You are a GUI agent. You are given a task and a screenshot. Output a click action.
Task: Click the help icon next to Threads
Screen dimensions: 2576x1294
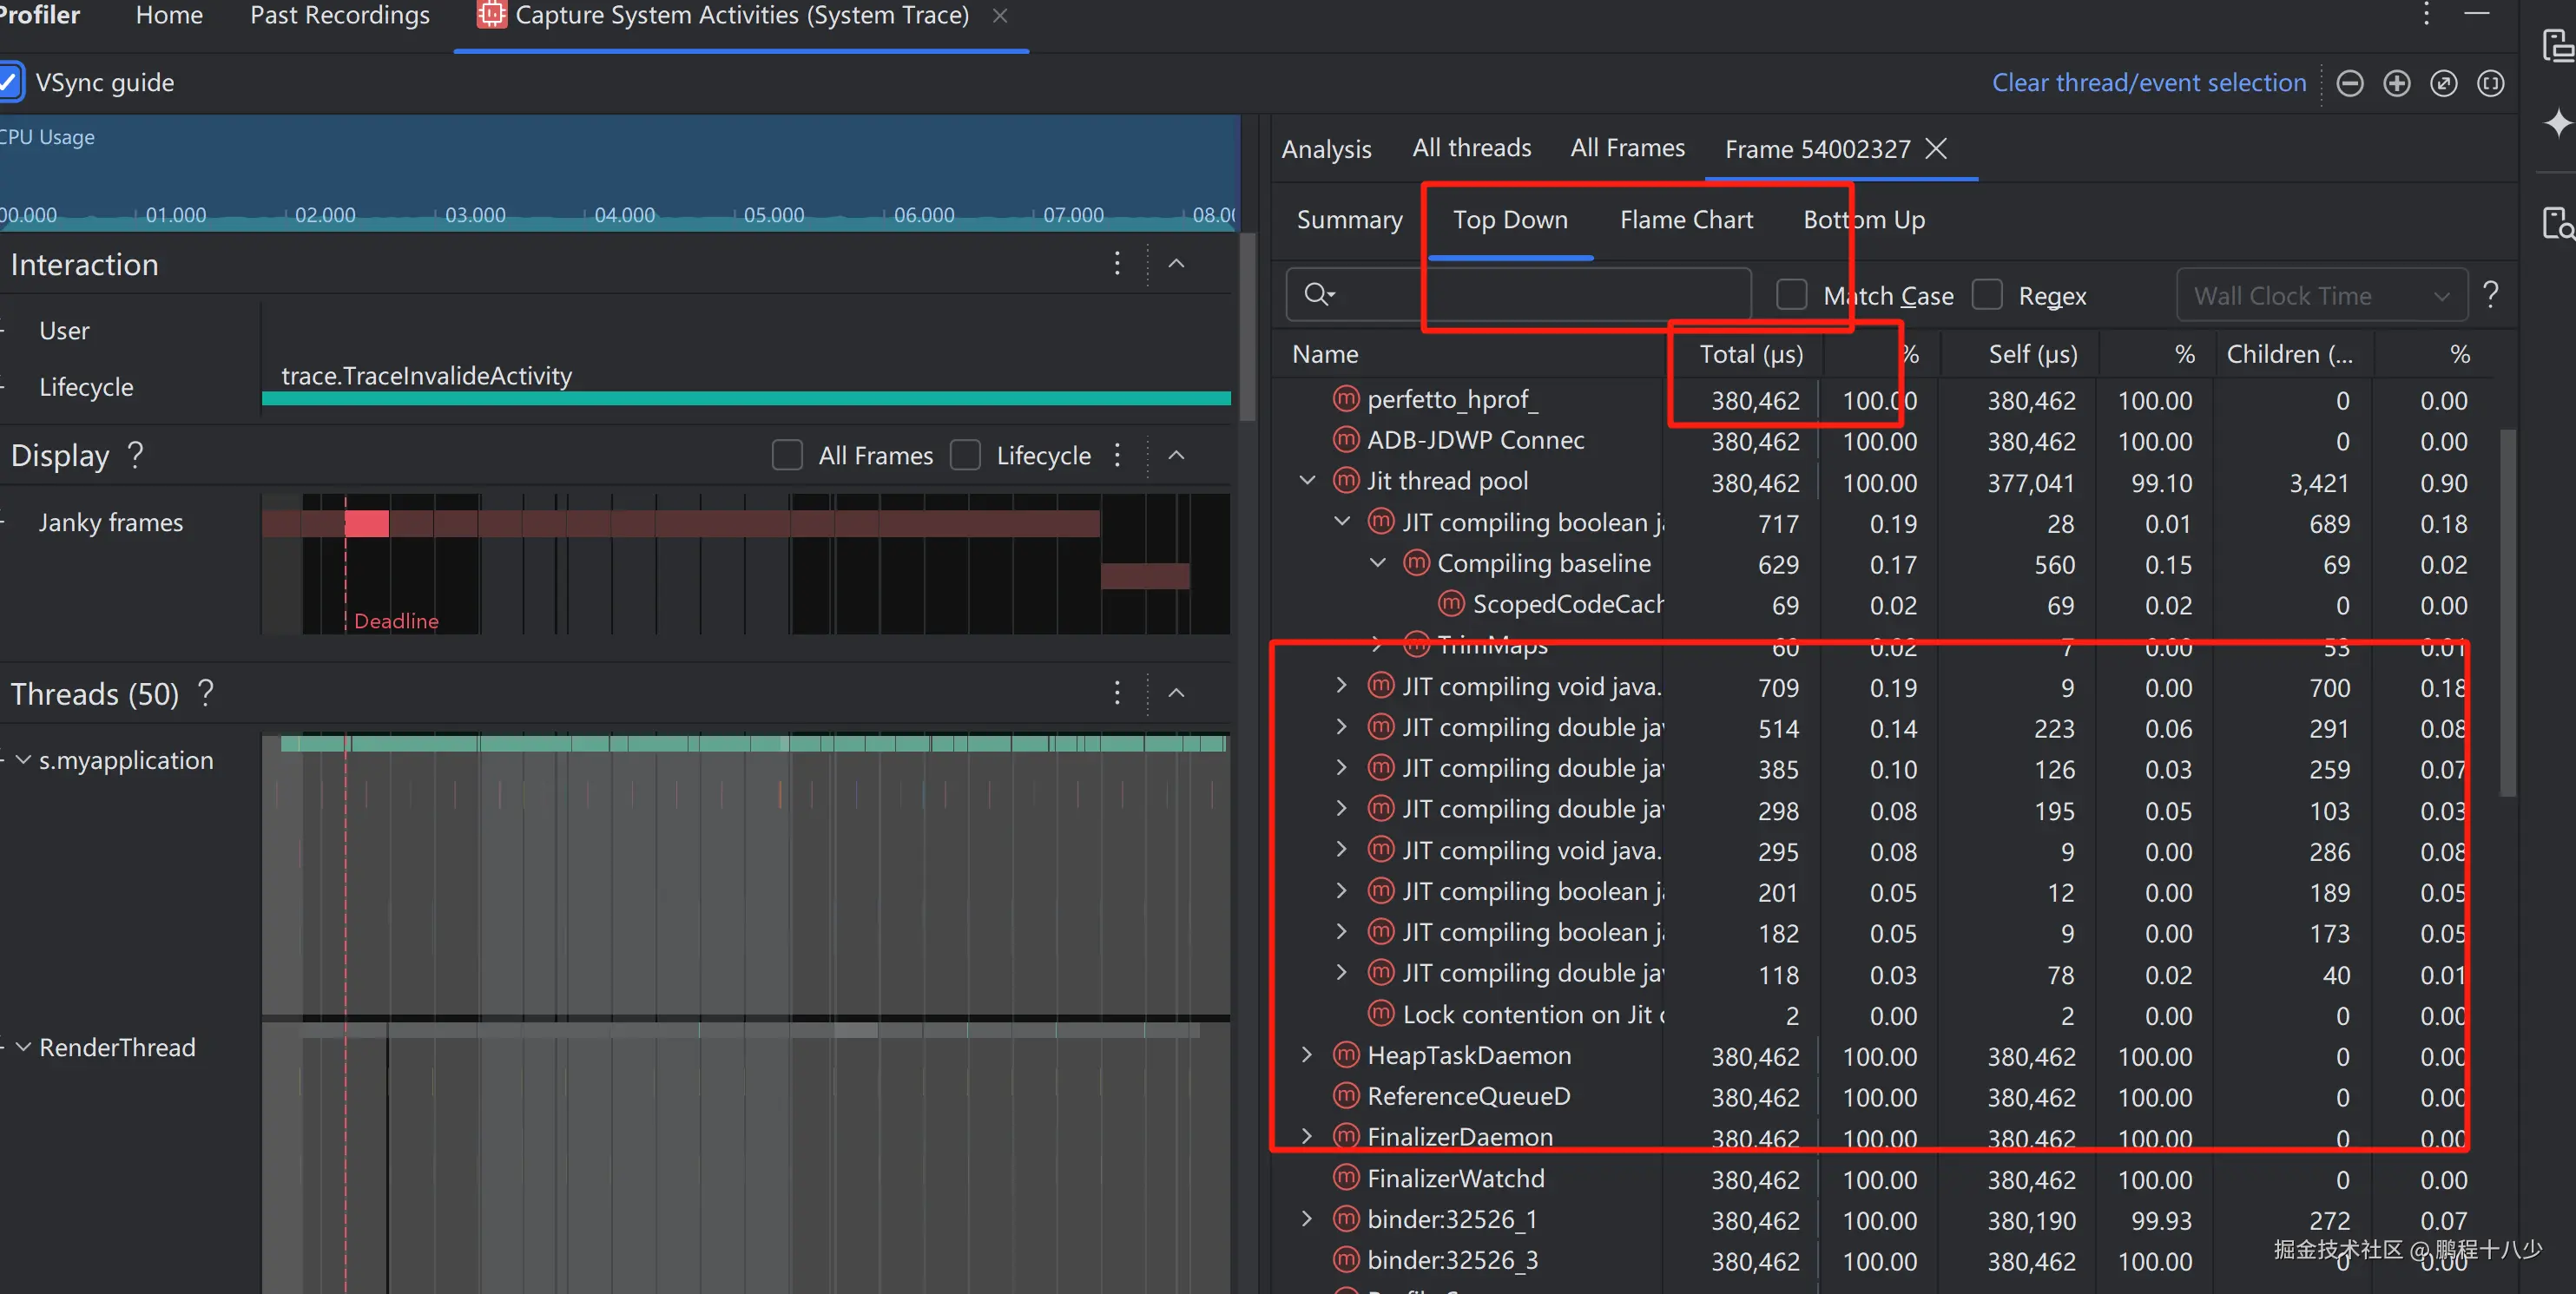click(x=206, y=693)
